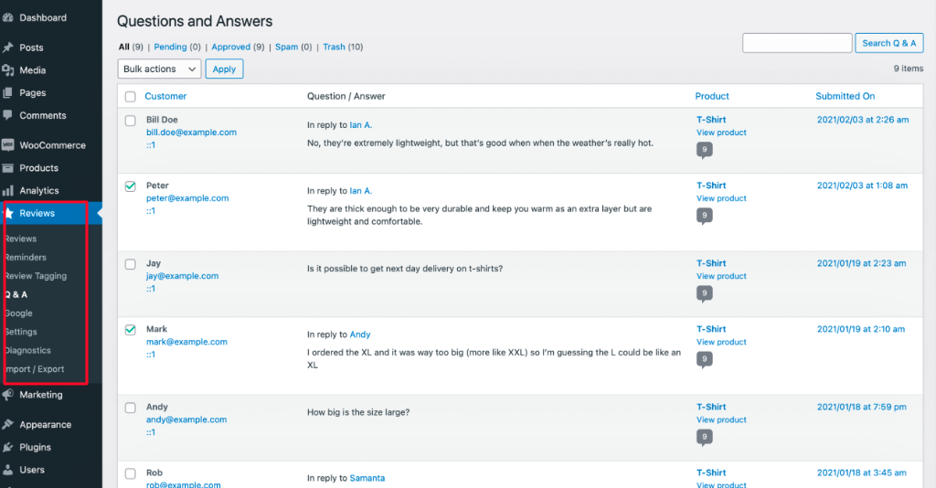Click comment count bubble in Andy row
The height and width of the screenshot is (488, 936).
point(705,438)
